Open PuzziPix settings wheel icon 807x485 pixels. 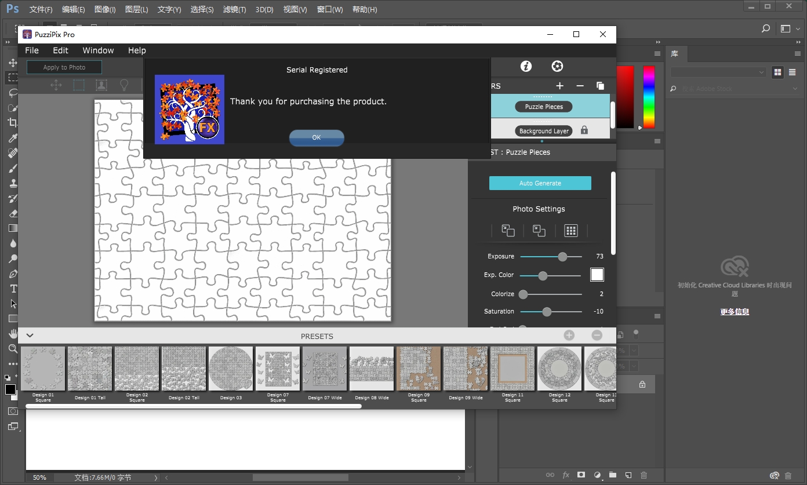pos(557,66)
